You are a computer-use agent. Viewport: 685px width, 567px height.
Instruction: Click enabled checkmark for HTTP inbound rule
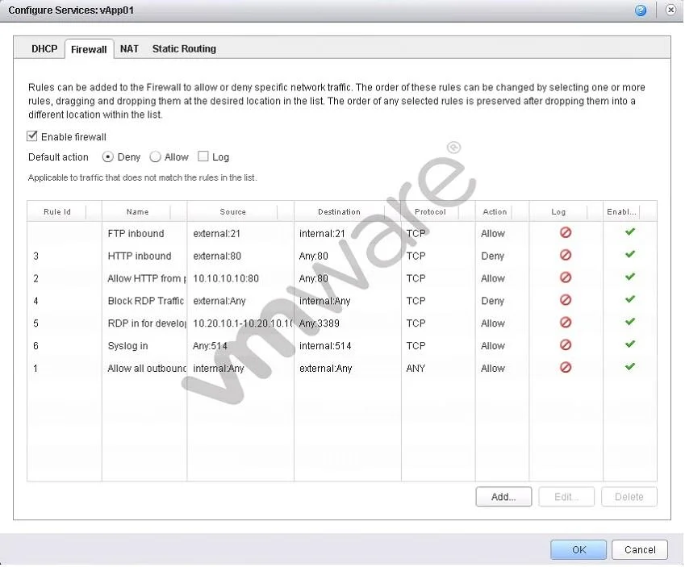pyautogui.click(x=629, y=254)
